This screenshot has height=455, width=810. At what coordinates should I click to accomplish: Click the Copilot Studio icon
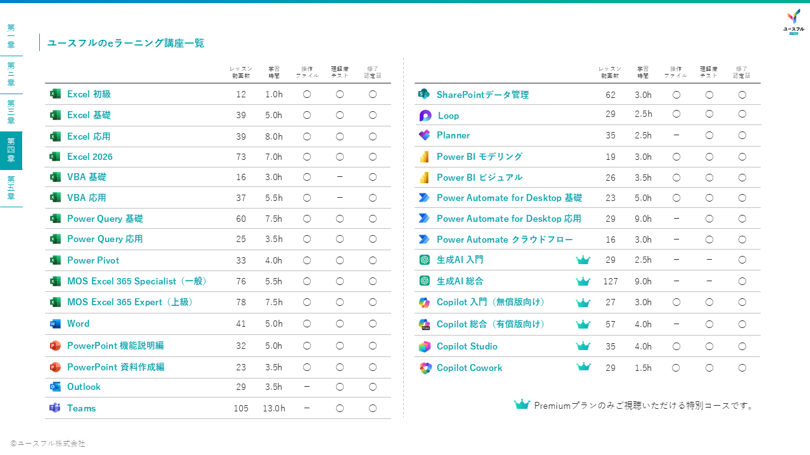[424, 346]
